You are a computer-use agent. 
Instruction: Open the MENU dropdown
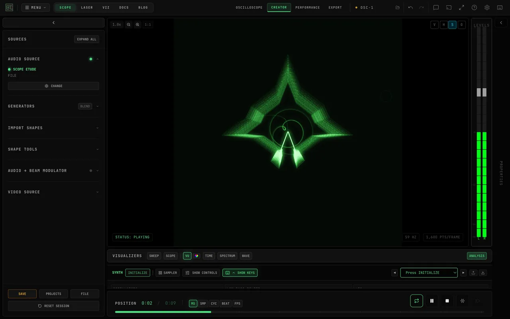(35, 8)
